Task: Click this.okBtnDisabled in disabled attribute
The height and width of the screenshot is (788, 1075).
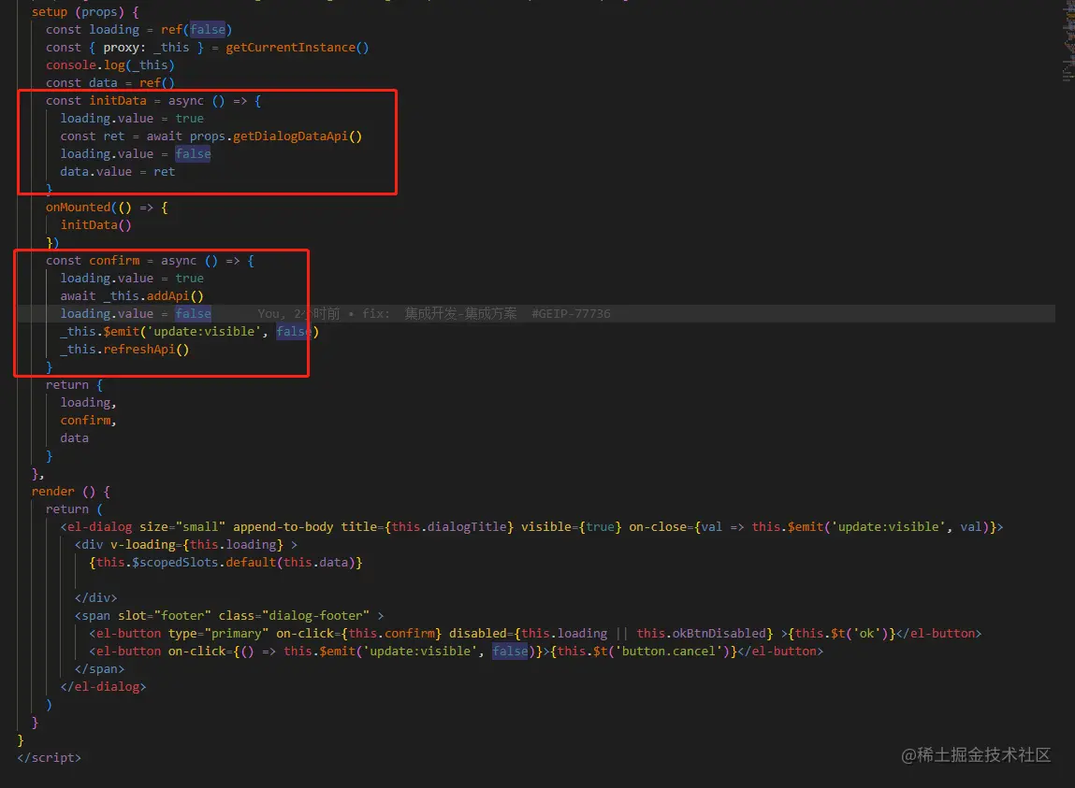Action: click(x=701, y=634)
